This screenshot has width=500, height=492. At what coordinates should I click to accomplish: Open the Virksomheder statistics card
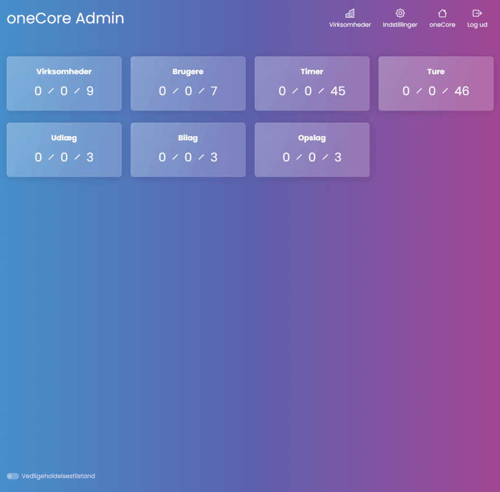[x=64, y=83]
